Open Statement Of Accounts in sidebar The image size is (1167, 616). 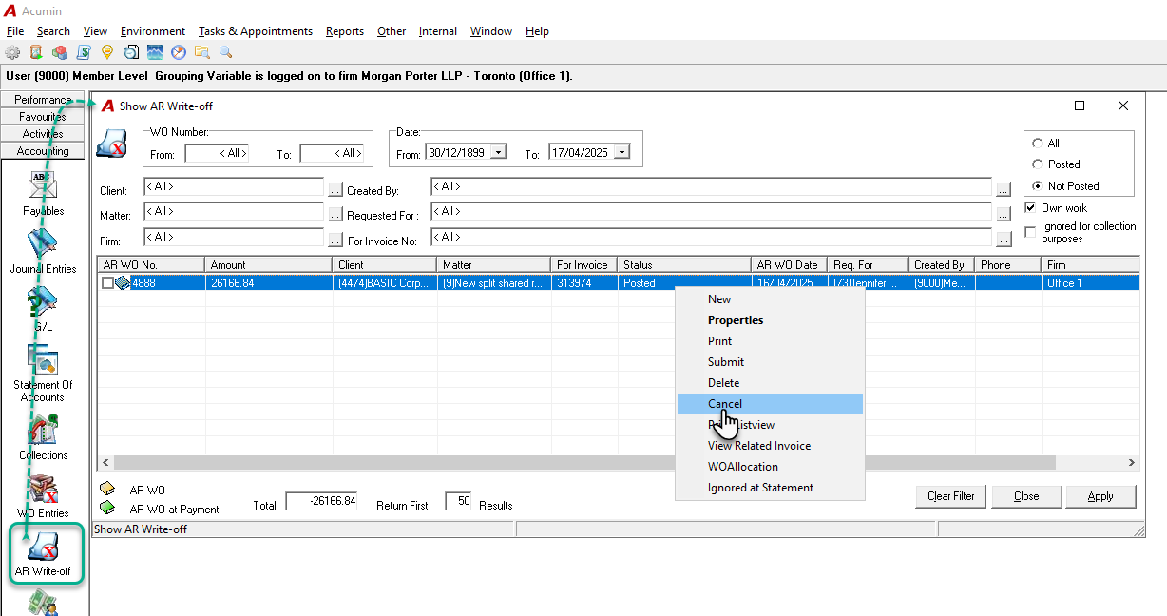tap(44, 373)
